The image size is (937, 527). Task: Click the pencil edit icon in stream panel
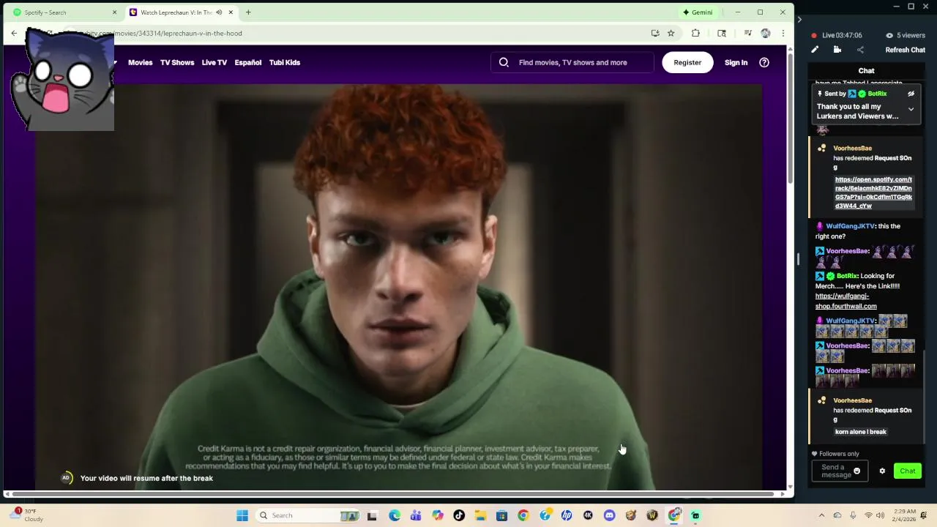tap(815, 50)
